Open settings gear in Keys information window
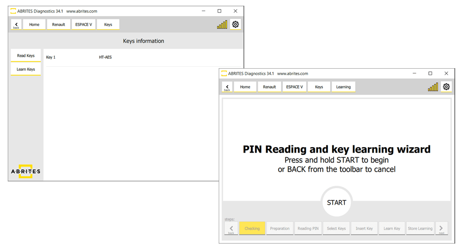The image size is (463, 249). pyautogui.click(x=236, y=24)
